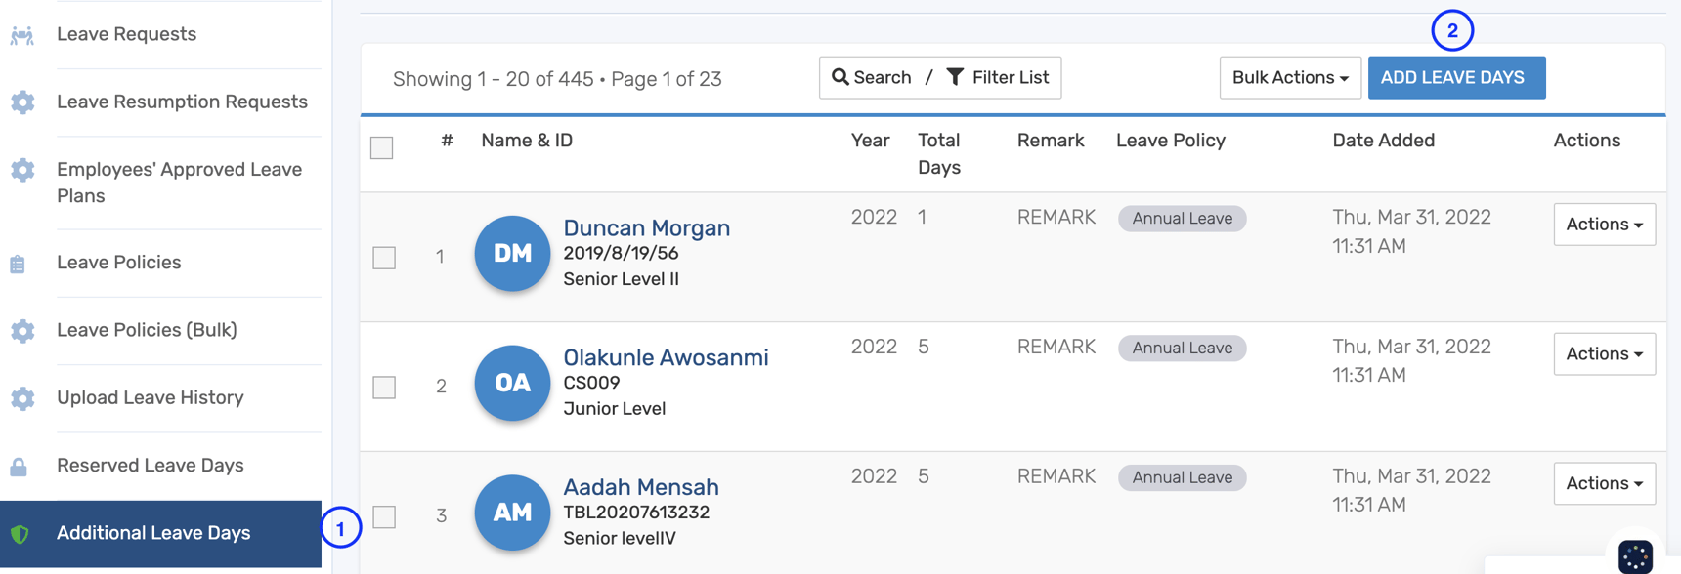Click gear icon beside Leave Resumption Requests
Viewport: 1681px width, 574px height.
click(x=22, y=102)
